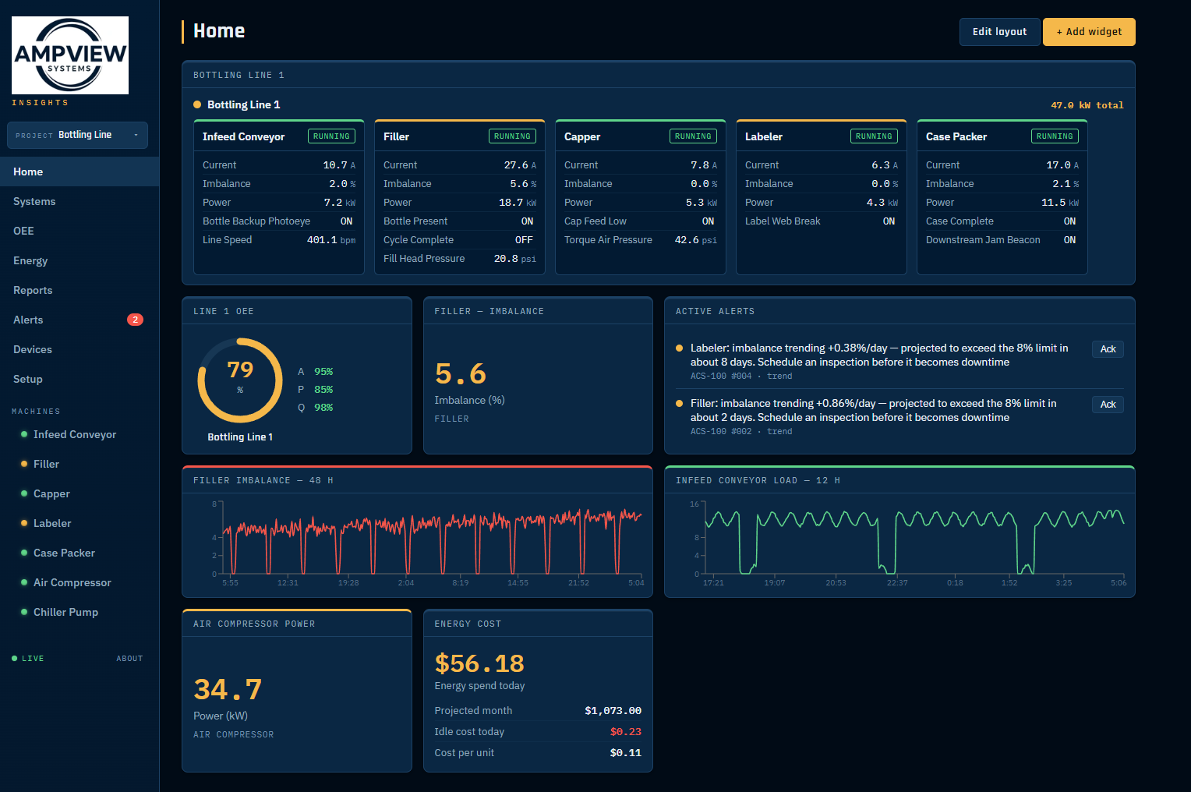Click the Labeler card title
The image size is (1191, 792).
(x=764, y=136)
